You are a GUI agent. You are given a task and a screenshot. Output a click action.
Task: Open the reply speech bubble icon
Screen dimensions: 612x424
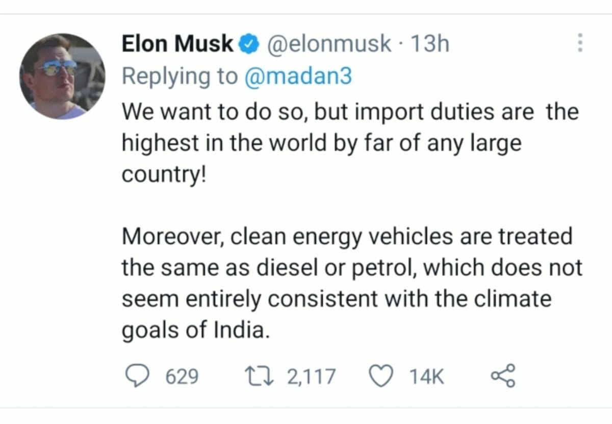click(x=136, y=377)
